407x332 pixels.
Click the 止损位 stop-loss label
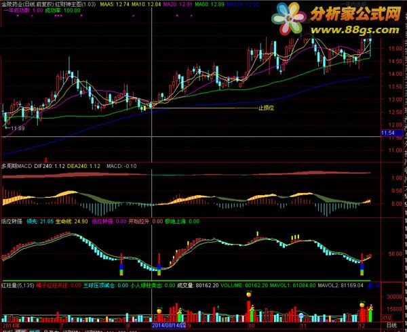(x=266, y=108)
